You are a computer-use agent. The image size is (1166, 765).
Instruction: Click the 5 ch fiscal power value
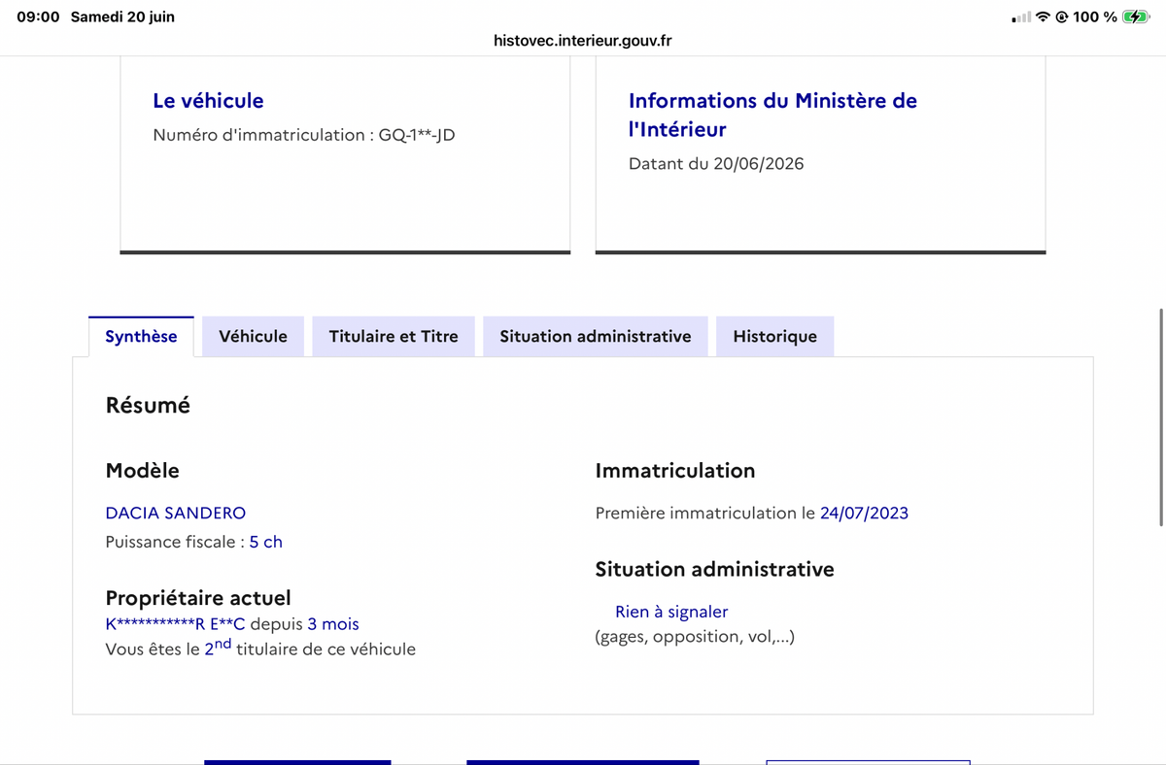pos(265,542)
